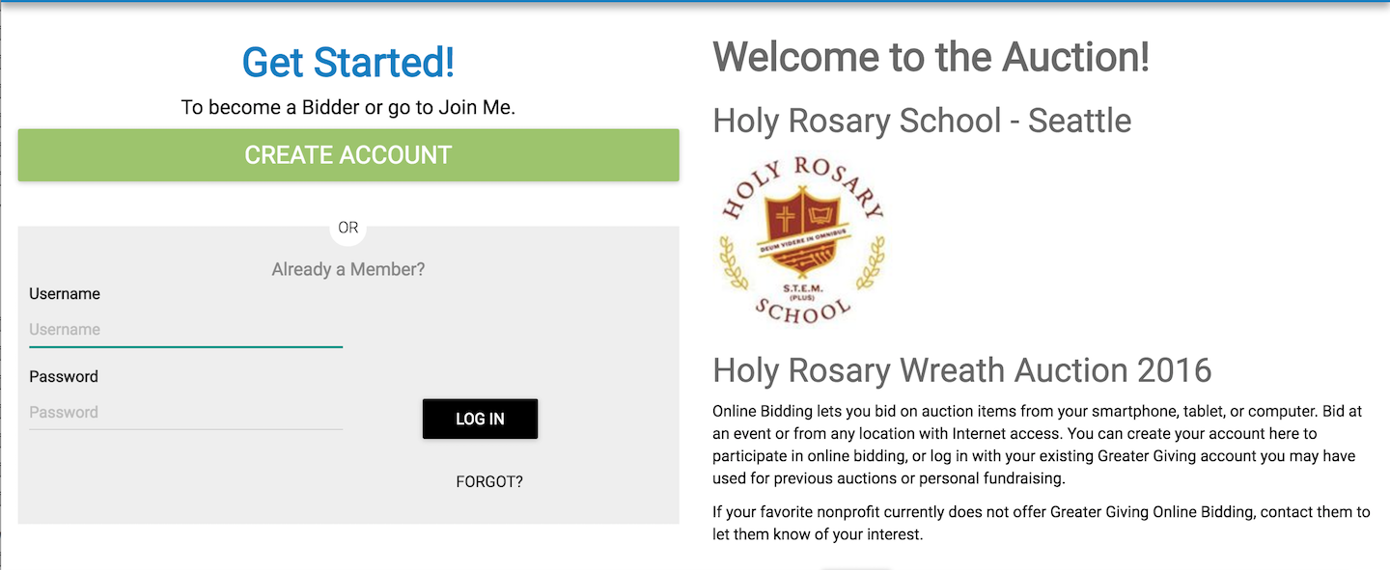This screenshot has width=1390, height=570.
Task: Focus the Password input field
Action: (x=185, y=413)
